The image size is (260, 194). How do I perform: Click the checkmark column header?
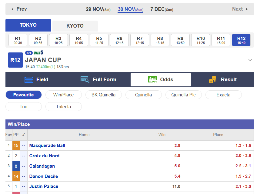[x=24, y=135]
